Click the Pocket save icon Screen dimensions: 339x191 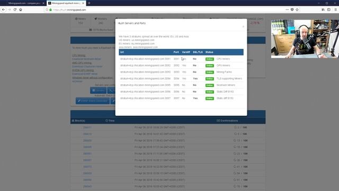click(x=292, y=10)
